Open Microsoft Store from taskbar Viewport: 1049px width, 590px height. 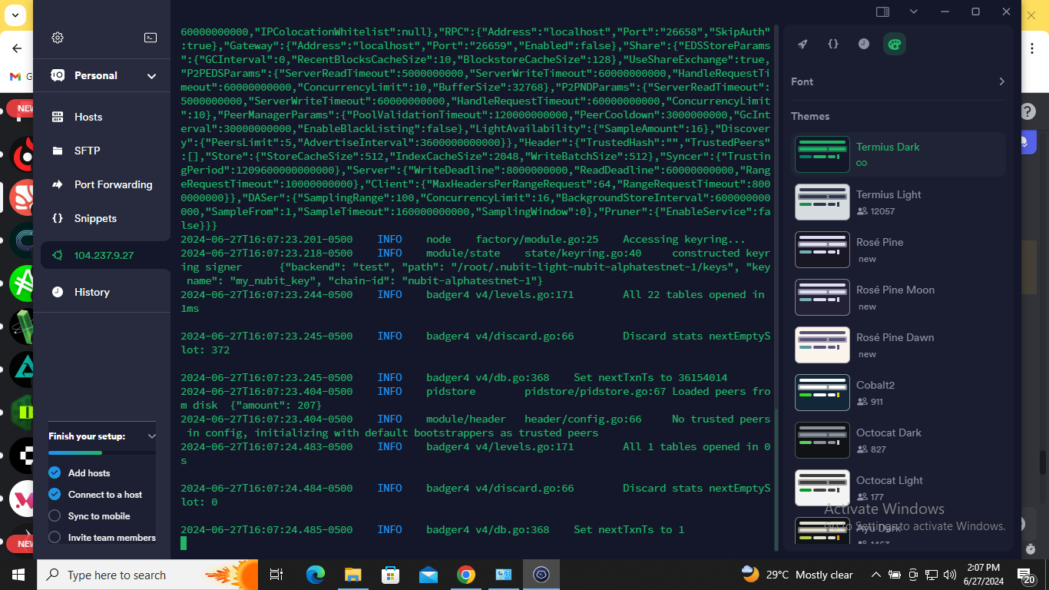coord(391,575)
